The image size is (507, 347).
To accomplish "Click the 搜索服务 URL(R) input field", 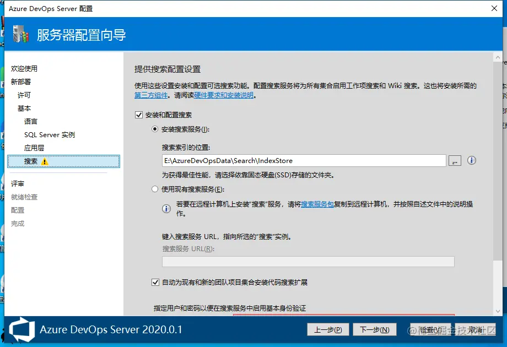I will tap(308, 262).
